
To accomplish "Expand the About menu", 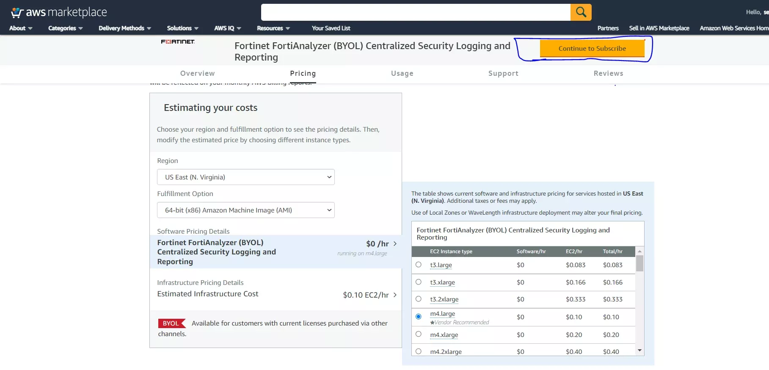I will coord(21,28).
